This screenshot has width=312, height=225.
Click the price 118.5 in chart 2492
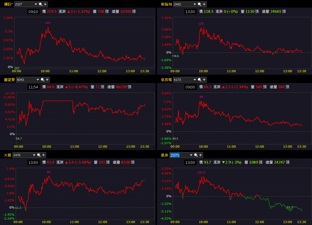tap(209, 12)
